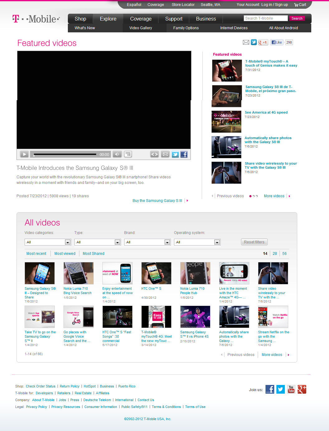
Task: Open Samsung Galaxy S II vs iPhone 4S thumbnail
Action: pos(195,316)
